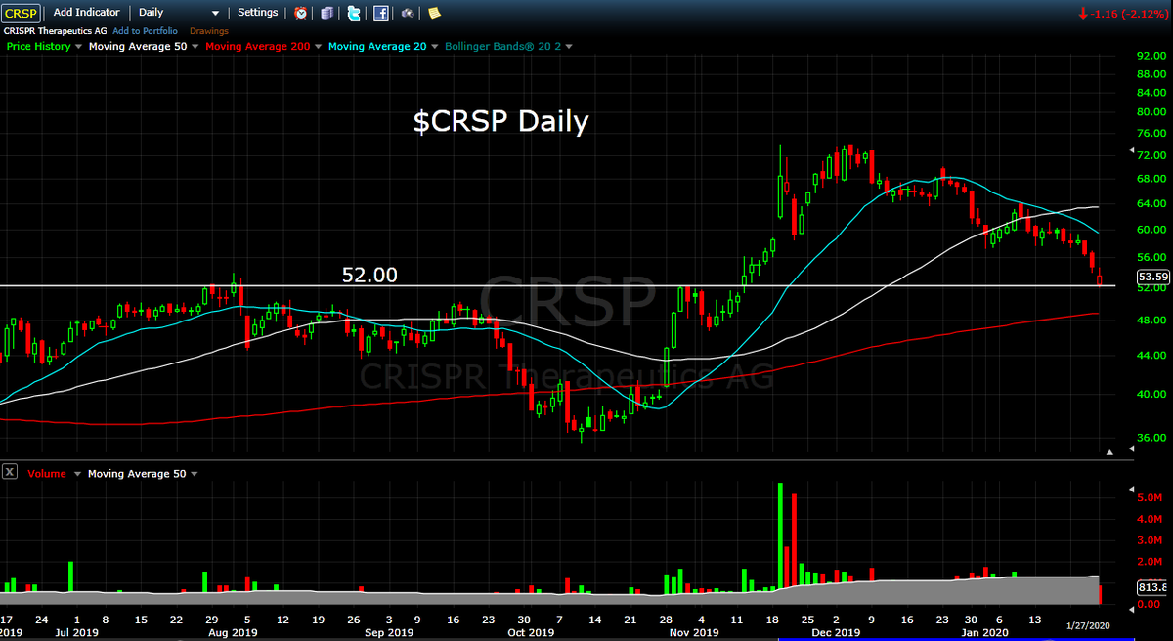Open the database stack icon in toolbar
The image size is (1173, 641).
[326, 13]
